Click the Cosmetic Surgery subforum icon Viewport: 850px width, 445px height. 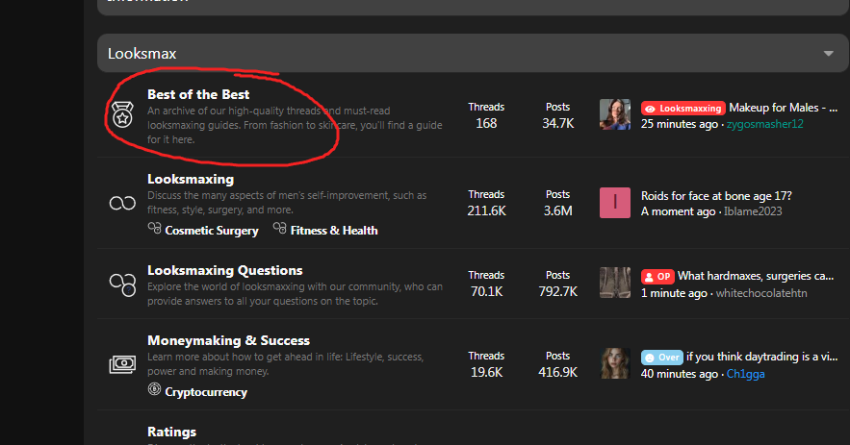coord(154,230)
